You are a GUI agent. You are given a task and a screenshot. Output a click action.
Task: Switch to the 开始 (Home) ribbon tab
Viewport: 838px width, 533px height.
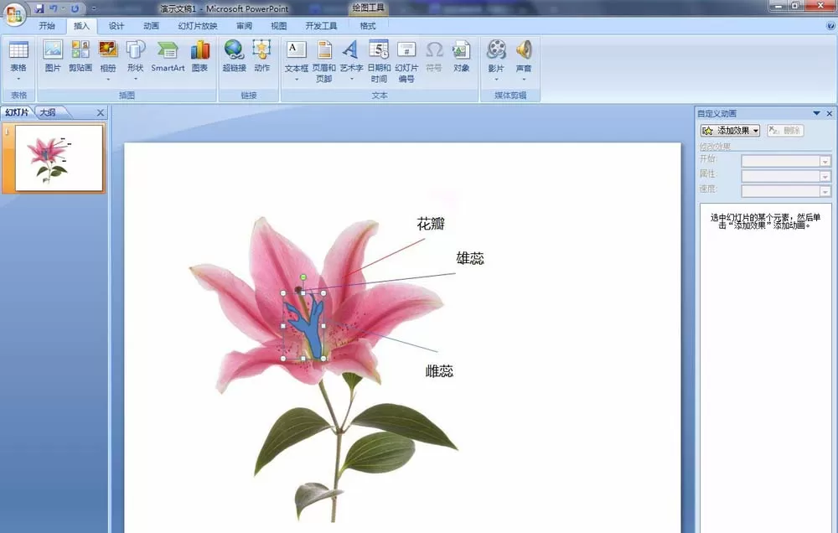(x=47, y=26)
